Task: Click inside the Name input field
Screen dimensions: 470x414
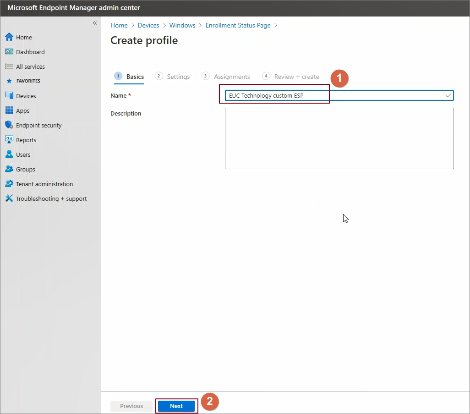Action: [339, 95]
